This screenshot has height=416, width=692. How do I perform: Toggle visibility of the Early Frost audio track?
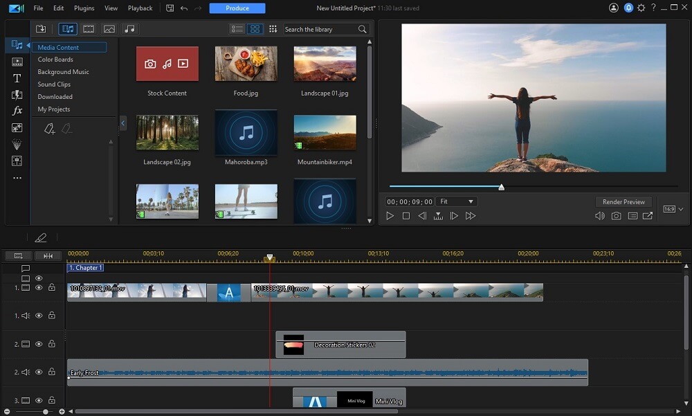39,372
